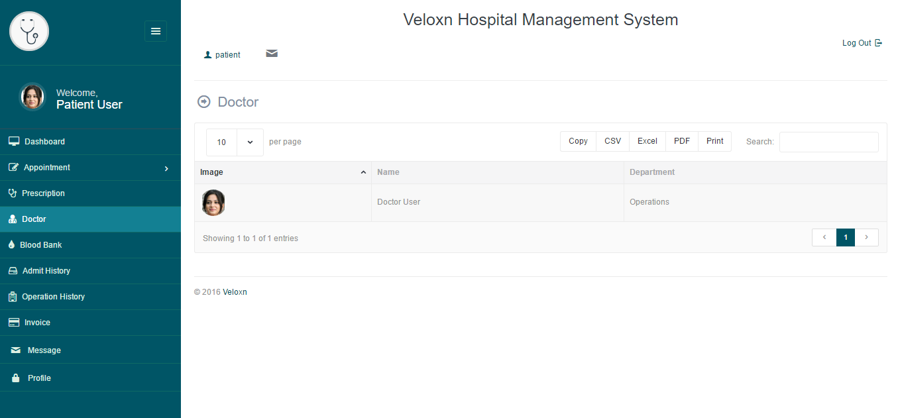898x418 pixels.
Task: Click the Invoice card icon
Action: (x=13, y=323)
